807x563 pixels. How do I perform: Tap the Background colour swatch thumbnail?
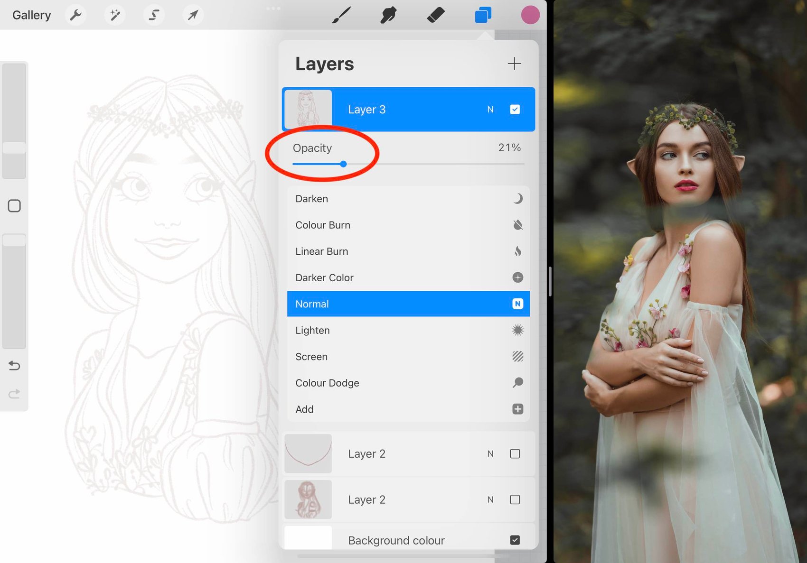coord(308,538)
